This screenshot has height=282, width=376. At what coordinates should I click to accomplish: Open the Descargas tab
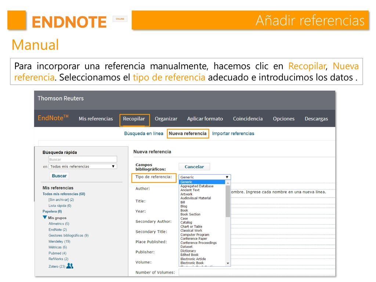click(316, 119)
